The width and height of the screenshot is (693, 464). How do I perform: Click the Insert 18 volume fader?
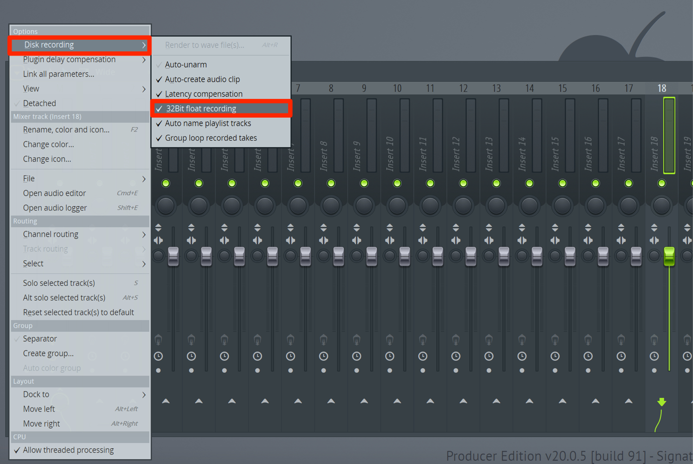pos(669,257)
